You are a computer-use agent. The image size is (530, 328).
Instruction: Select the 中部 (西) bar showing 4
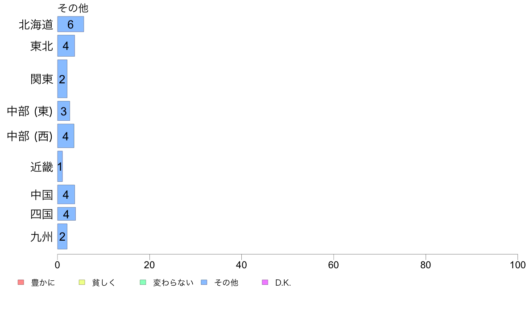pos(66,136)
